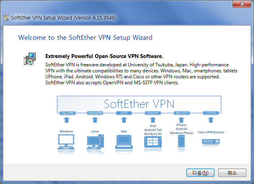
Task: Click the title bar application icon
Action: (6, 17)
